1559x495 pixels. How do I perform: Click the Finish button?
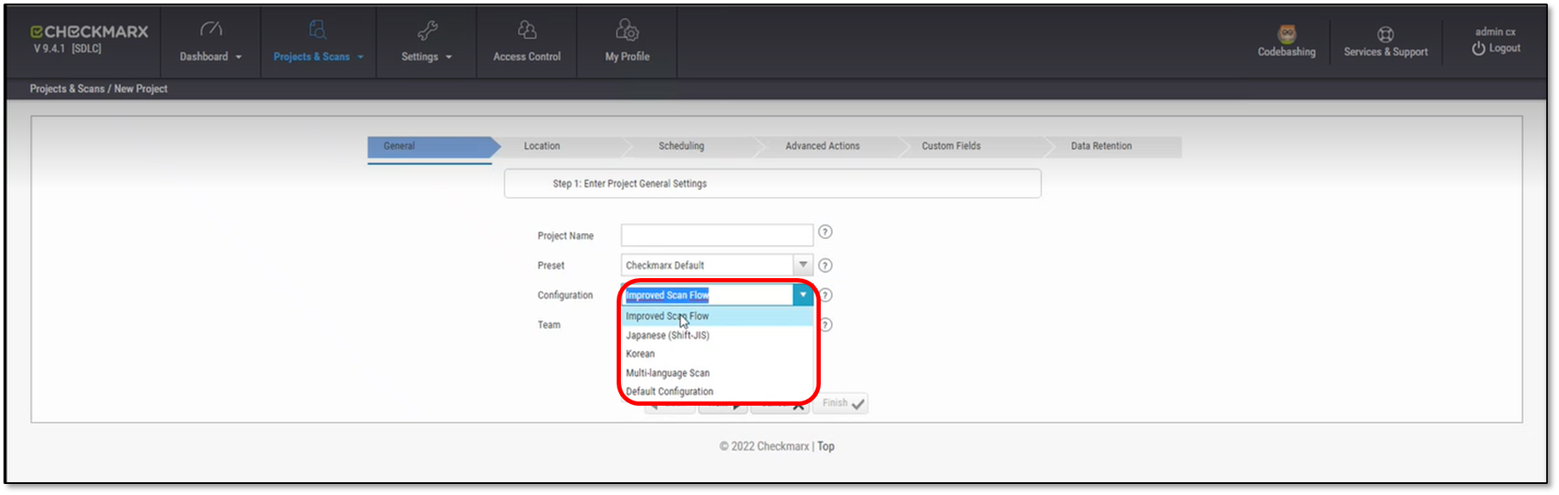pyautogui.click(x=840, y=403)
